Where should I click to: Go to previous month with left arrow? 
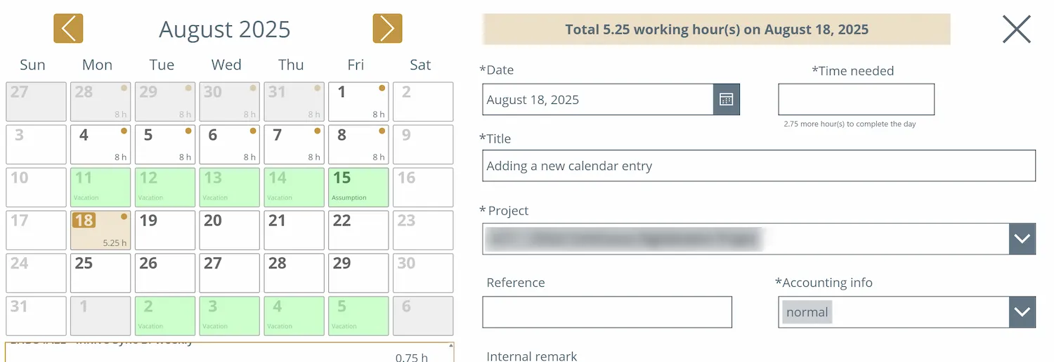pyautogui.click(x=68, y=29)
